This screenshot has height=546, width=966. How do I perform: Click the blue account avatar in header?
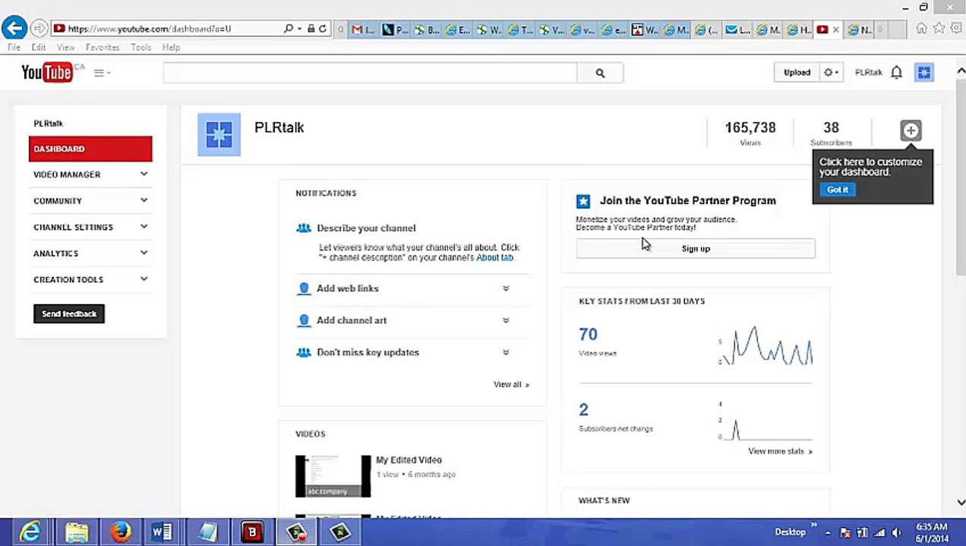click(x=923, y=72)
